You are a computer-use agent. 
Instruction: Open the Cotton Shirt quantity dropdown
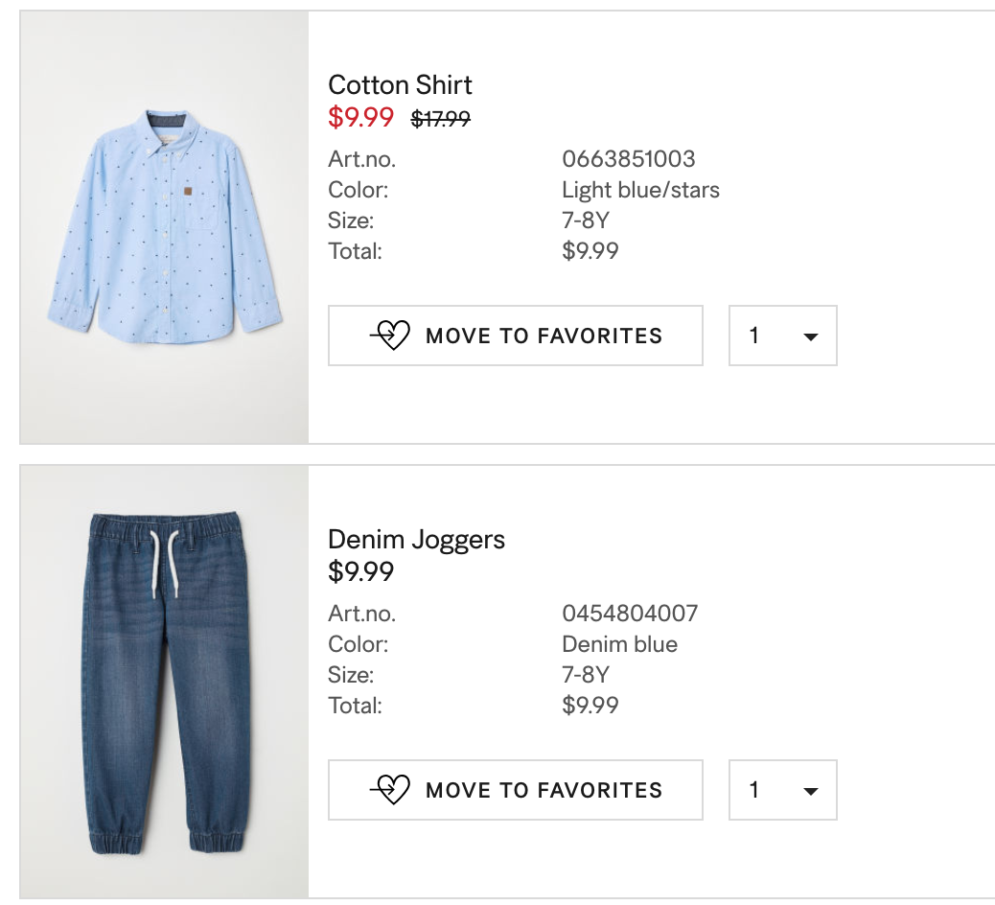782,336
